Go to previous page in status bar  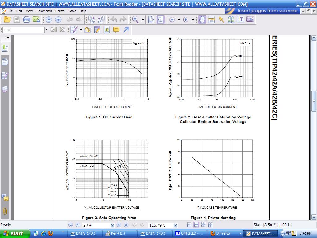(78, 225)
